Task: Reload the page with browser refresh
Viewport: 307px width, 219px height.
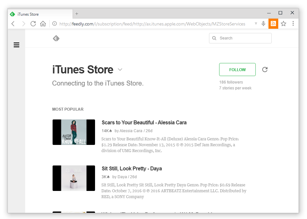Action: tap(33, 24)
